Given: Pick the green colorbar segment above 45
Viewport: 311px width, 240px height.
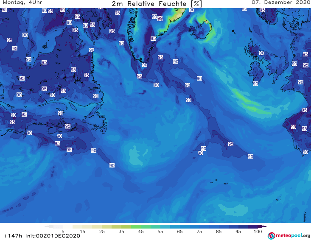Looking at the screenshot, I should point(136,226).
